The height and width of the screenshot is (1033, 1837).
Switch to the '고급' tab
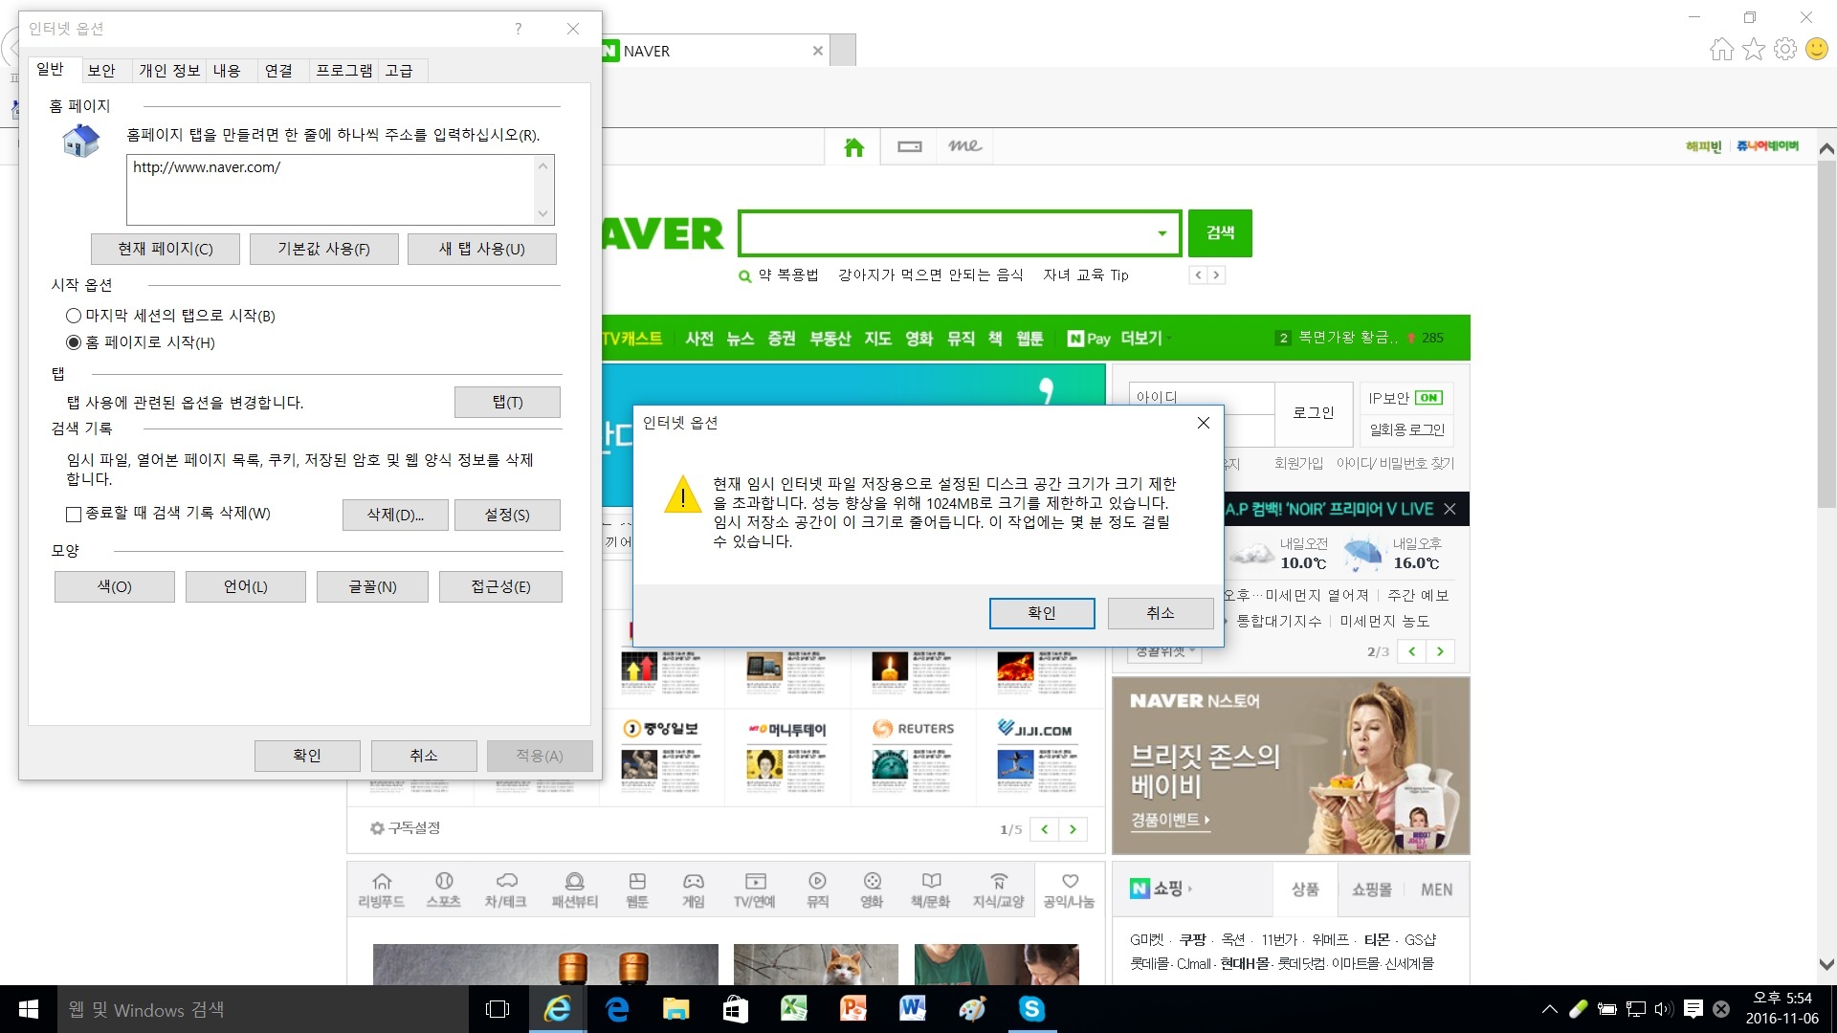click(399, 70)
